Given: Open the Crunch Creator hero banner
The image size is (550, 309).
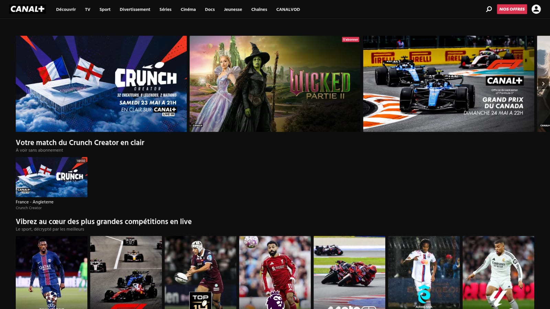Looking at the screenshot, I should point(101,84).
